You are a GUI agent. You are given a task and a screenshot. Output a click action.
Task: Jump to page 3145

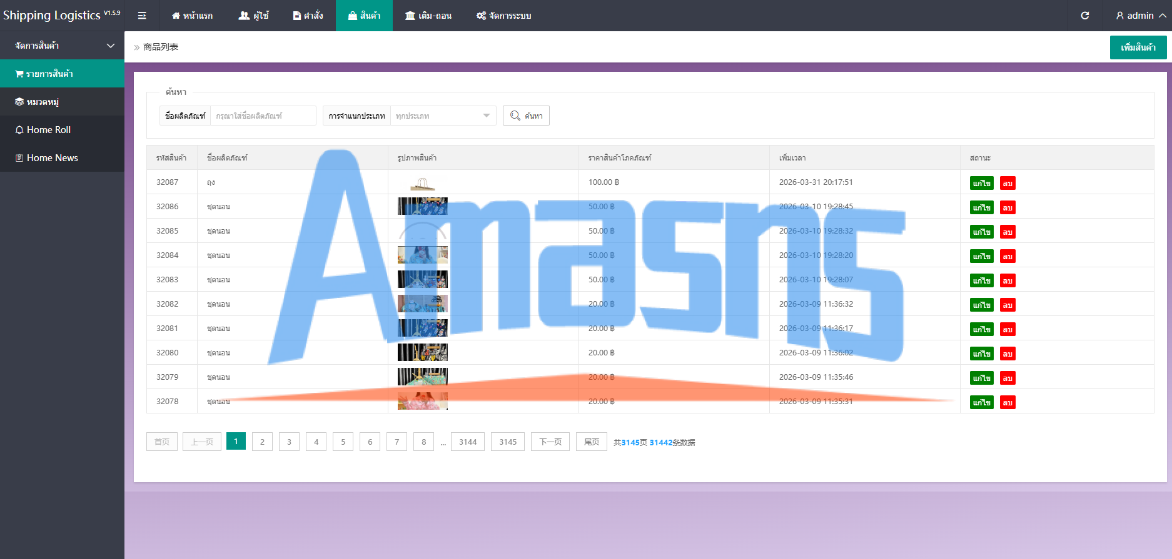pos(508,442)
